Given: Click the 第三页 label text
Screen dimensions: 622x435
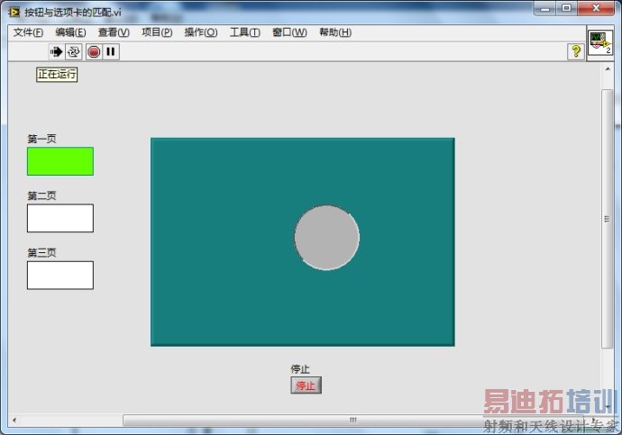Looking at the screenshot, I should pyautogui.click(x=41, y=253).
